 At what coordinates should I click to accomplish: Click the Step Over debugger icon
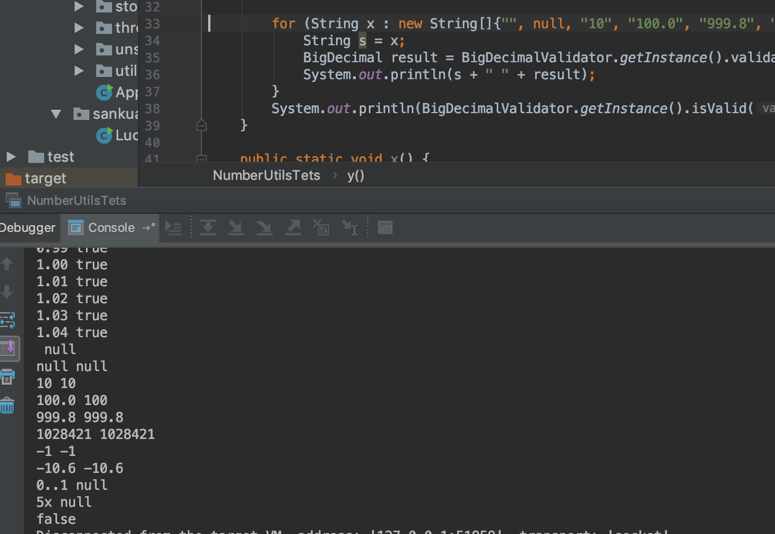point(208,227)
